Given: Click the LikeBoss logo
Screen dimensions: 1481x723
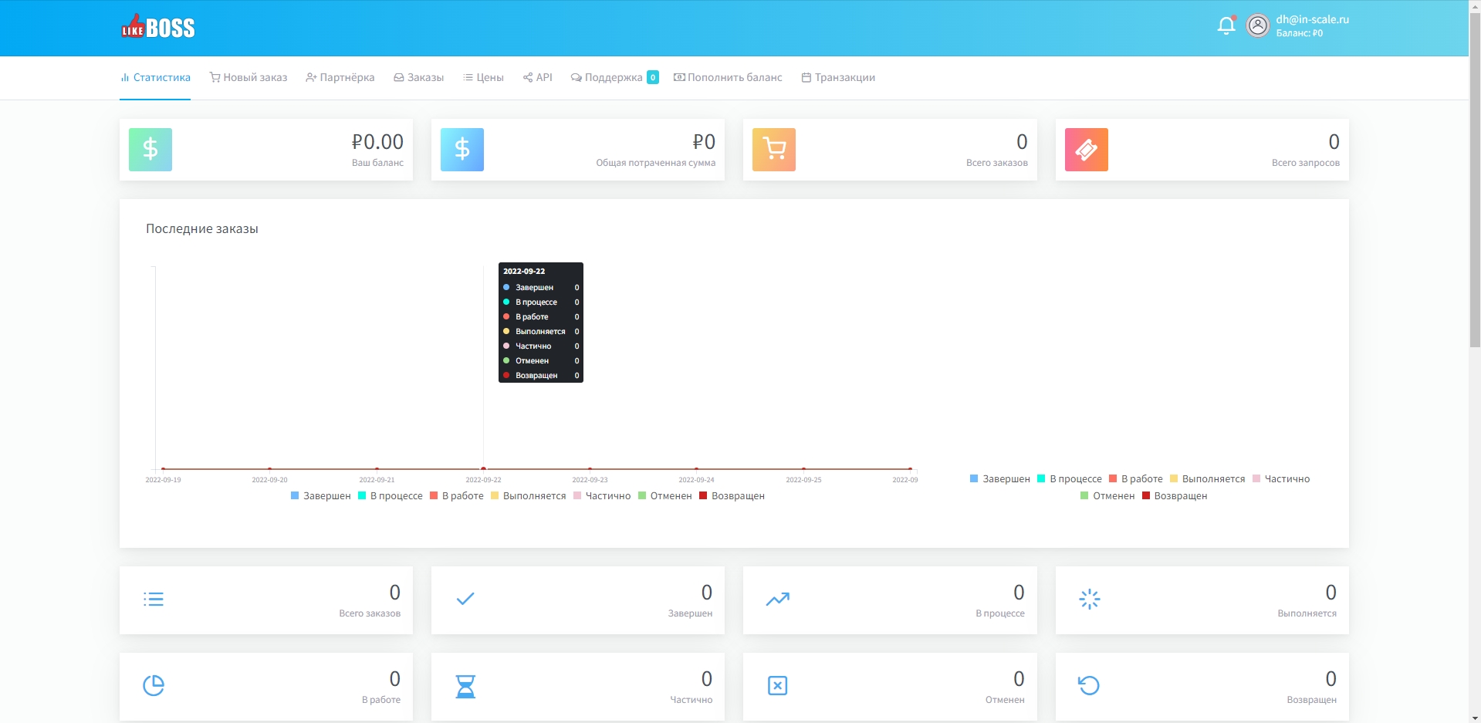Looking at the screenshot, I should point(158,27).
